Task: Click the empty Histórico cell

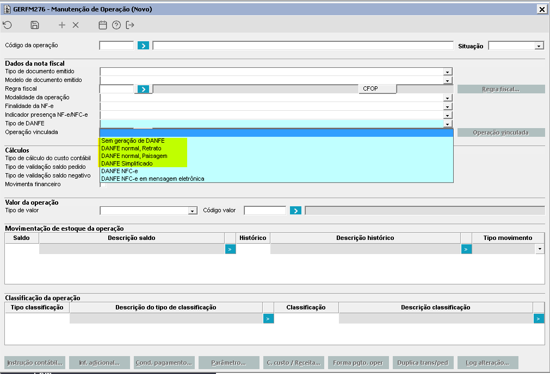Action: point(253,249)
